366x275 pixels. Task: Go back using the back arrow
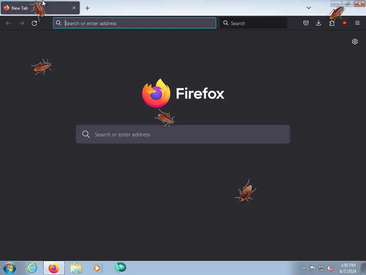[9, 23]
